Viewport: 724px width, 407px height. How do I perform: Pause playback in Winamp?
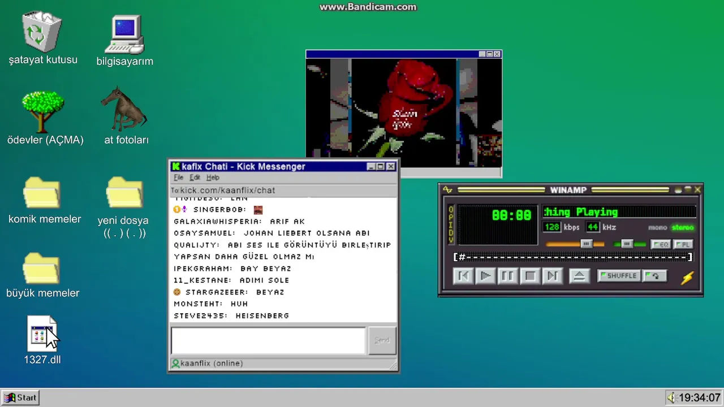click(507, 276)
